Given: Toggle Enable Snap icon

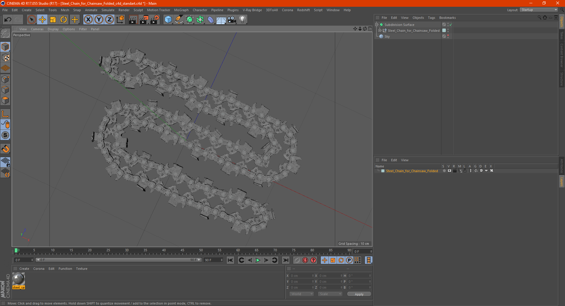Looking at the screenshot, I should pyautogui.click(x=5, y=149).
